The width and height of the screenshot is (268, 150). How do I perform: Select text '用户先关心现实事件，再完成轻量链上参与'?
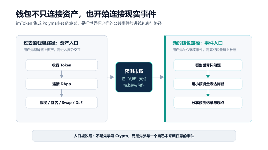pyautogui.click(x=204, y=50)
